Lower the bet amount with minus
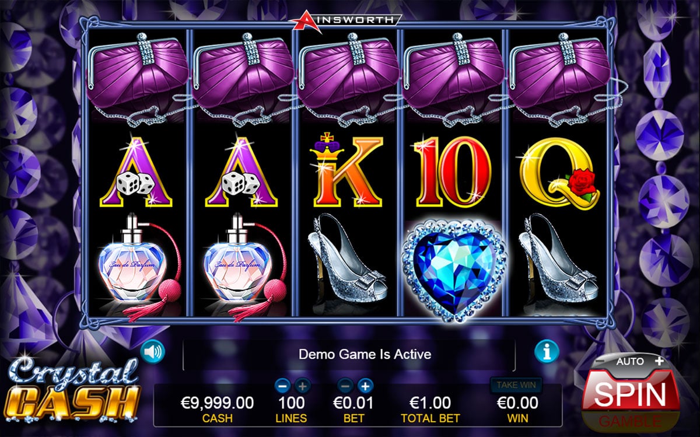 345,385
